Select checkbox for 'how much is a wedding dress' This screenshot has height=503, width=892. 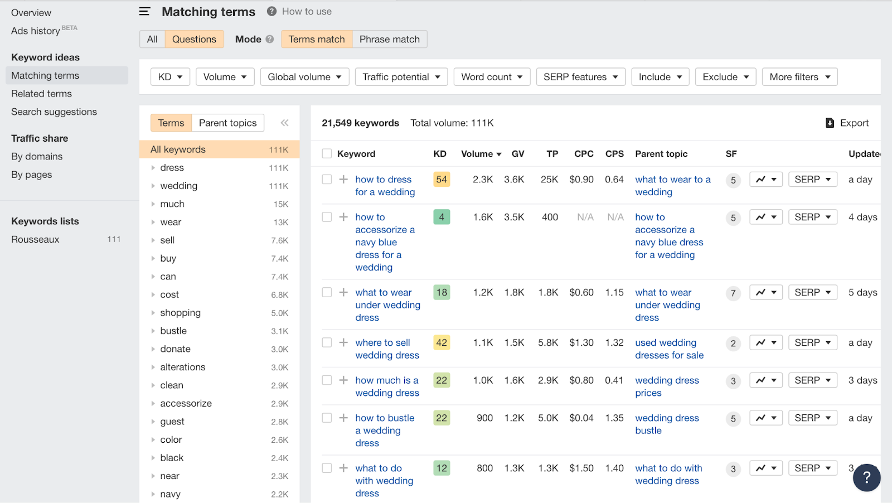(327, 380)
